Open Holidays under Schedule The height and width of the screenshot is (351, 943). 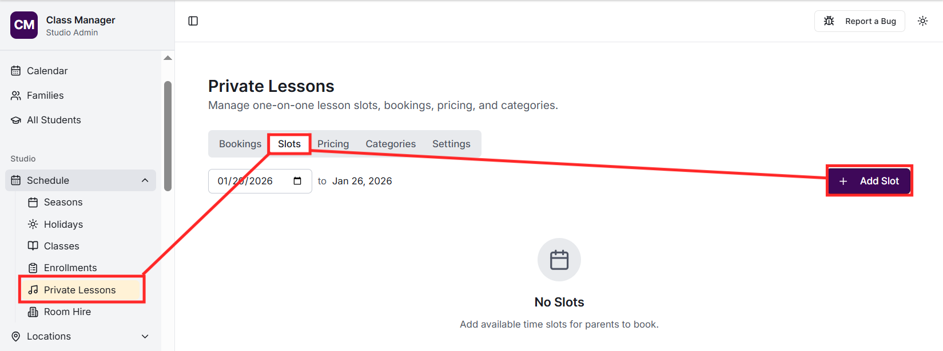63,224
